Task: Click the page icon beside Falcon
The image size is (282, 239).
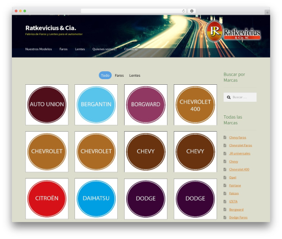Action: pyautogui.click(x=225, y=193)
